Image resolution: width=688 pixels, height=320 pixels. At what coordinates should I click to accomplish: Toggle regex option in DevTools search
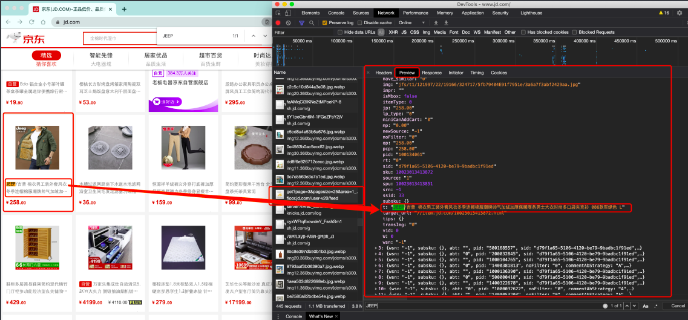[x=655, y=306]
